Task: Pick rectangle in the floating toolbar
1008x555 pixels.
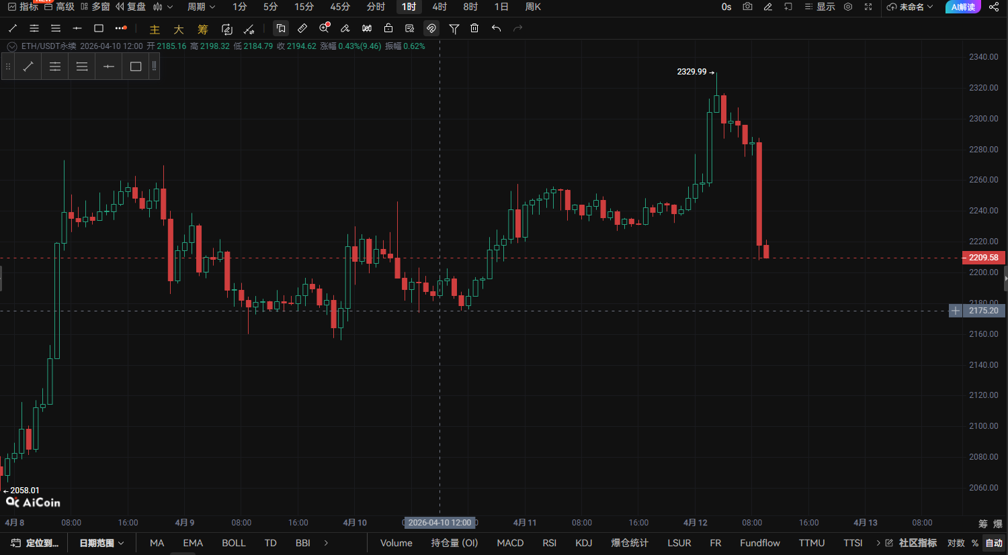Action: [x=136, y=66]
